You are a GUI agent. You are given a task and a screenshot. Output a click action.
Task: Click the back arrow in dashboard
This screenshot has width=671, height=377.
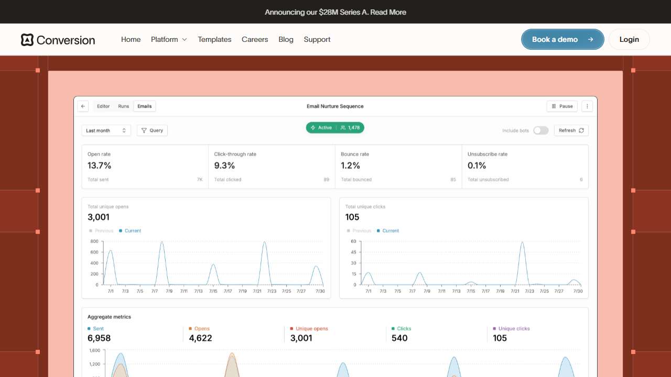click(x=83, y=106)
